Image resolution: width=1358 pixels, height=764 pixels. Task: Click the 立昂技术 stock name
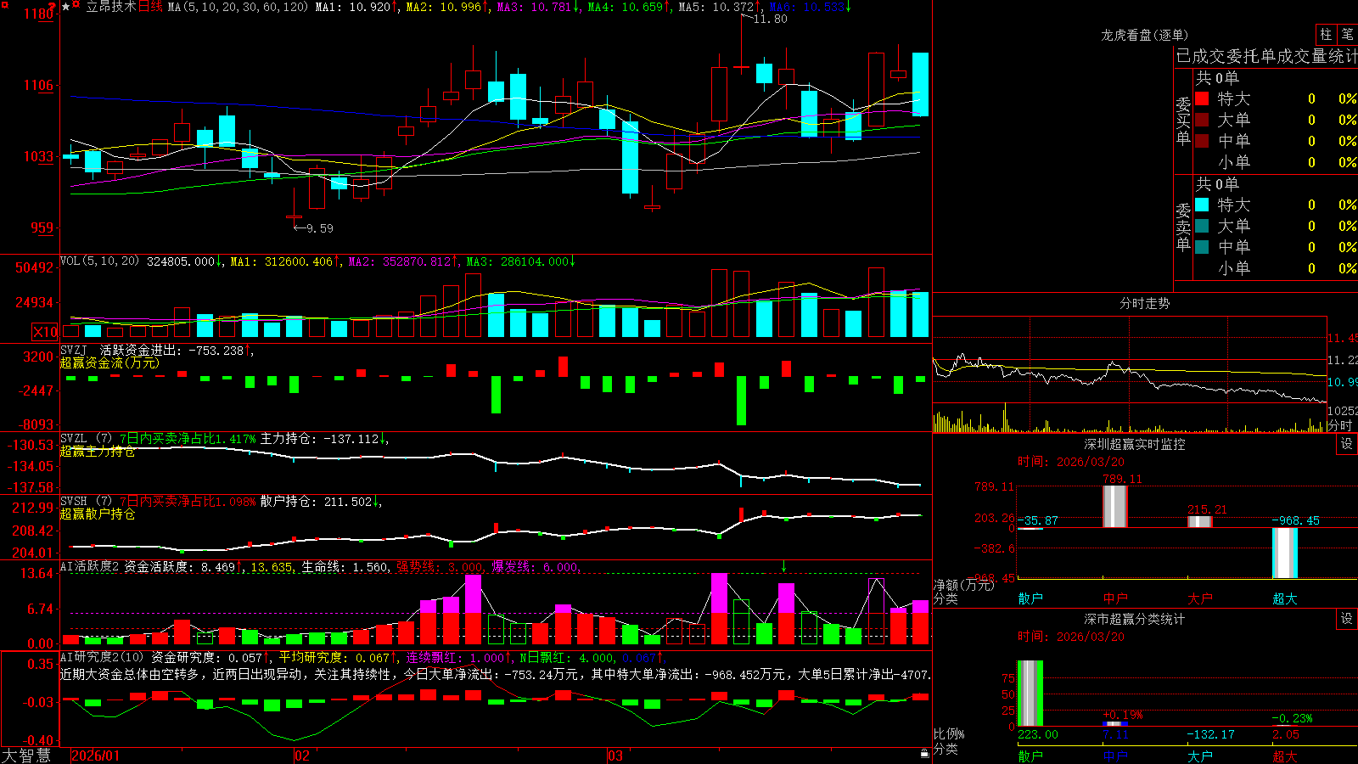pos(111,7)
